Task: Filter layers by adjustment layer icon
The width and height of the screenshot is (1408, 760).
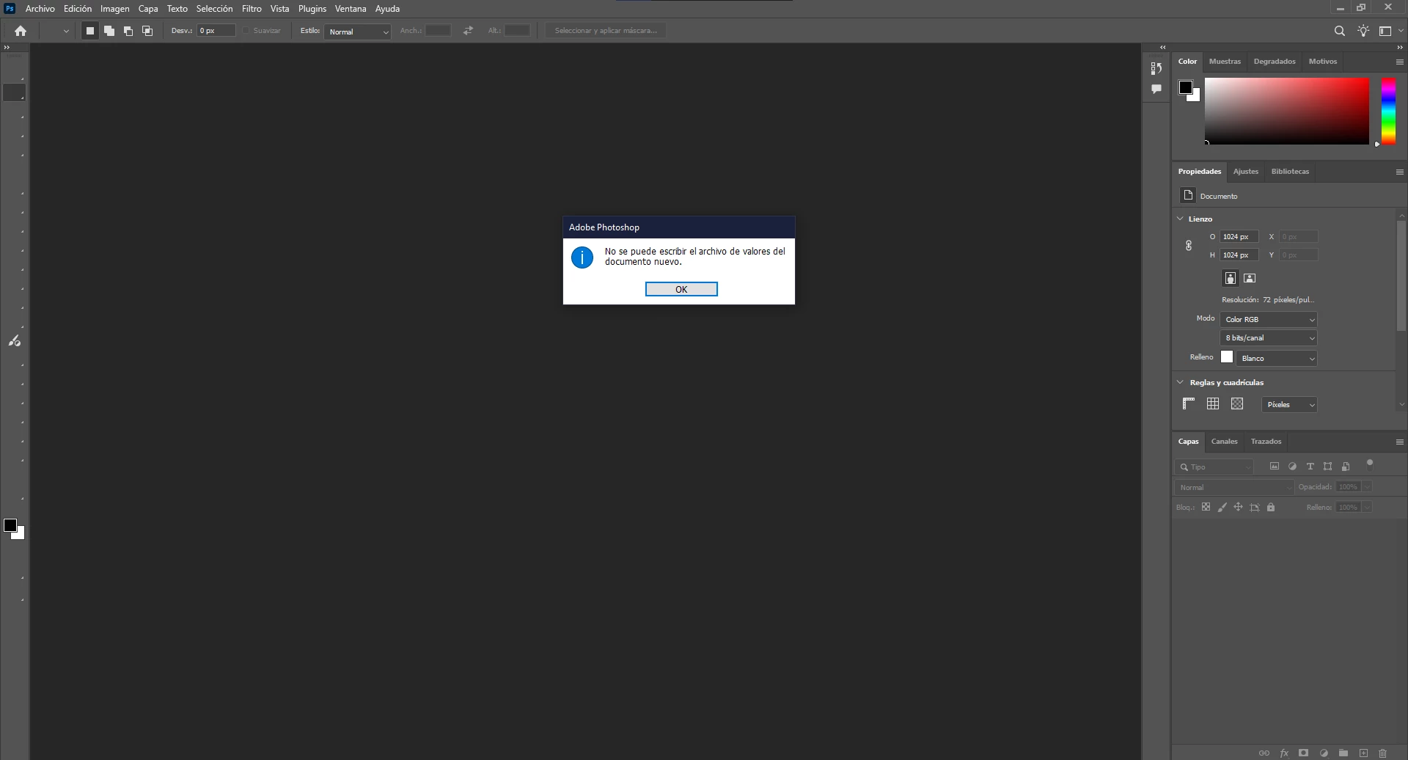Action: 1292,467
